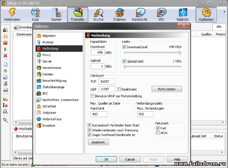Image resolution: width=228 pixels, height=168 pixels.
Task: Select IRC in options list
Action: coord(59,93)
